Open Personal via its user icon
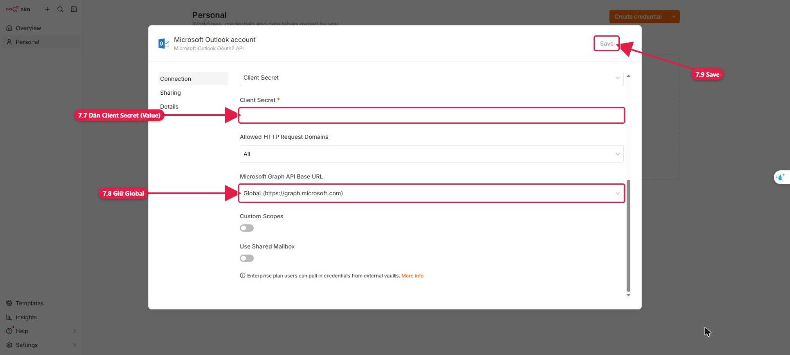Viewport: 790px width, 355px height. [9, 42]
